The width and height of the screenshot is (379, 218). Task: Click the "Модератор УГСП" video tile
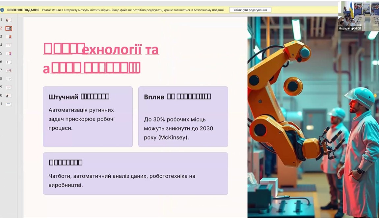[x=358, y=16]
